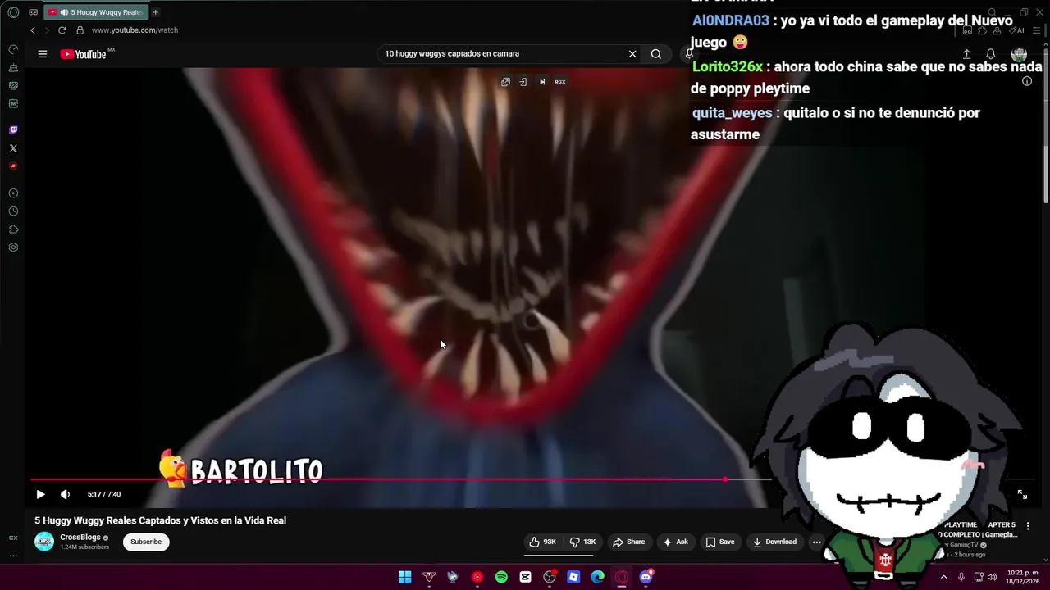Pop out the video overlay icon
This screenshot has width=1050, height=590.
point(505,82)
